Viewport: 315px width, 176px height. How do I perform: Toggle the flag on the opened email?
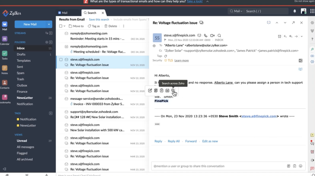165,40
